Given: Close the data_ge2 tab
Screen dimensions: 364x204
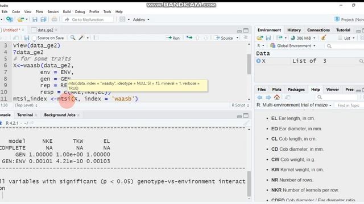Looking at the screenshot, I should 56,30.
